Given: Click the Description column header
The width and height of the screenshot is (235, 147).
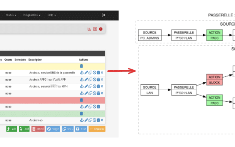Looking at the screenshot, I should pyautogui.click(x=35, y=60).
